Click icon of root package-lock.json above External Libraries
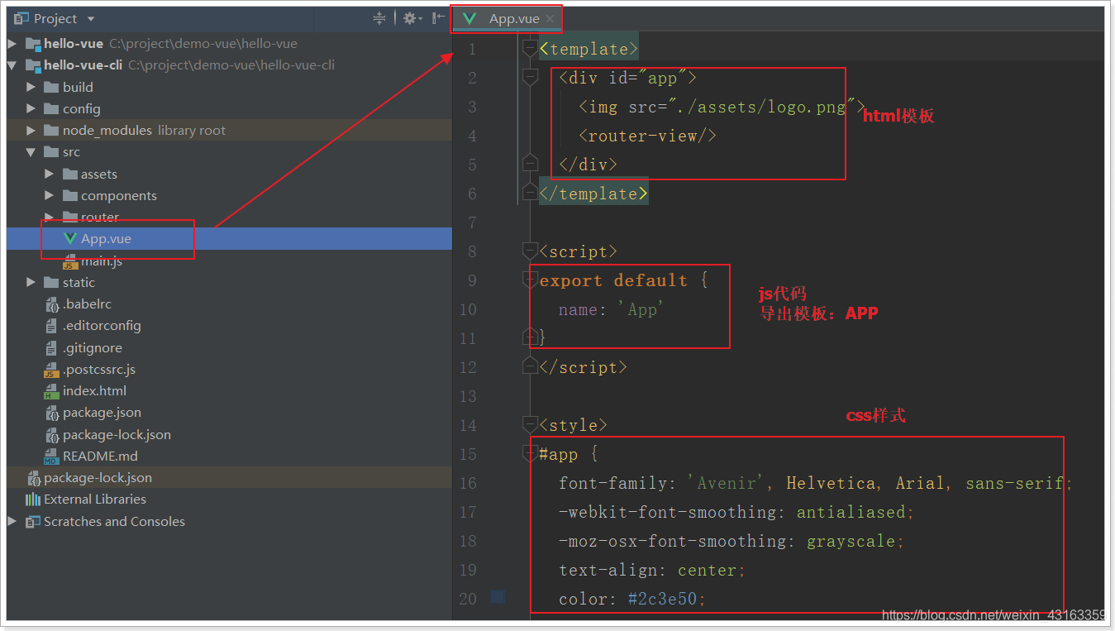Viewport: 1115px width, 631px height. [x=33, y=477]
